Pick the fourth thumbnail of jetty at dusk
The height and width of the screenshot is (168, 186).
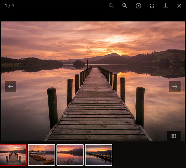(x=98, y=155)
